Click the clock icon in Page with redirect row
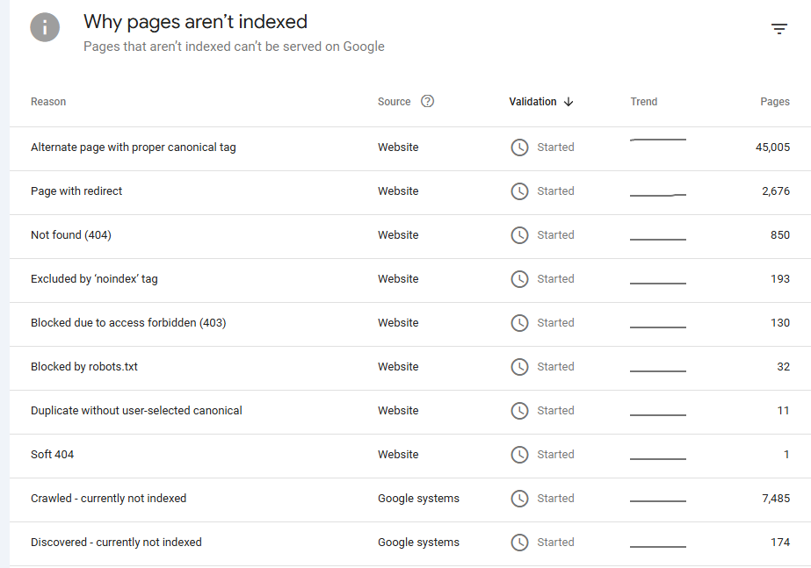 (519, 191)
